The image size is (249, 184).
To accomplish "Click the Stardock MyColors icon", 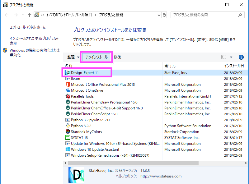I will pyautogui.click(x=68, y=131).
